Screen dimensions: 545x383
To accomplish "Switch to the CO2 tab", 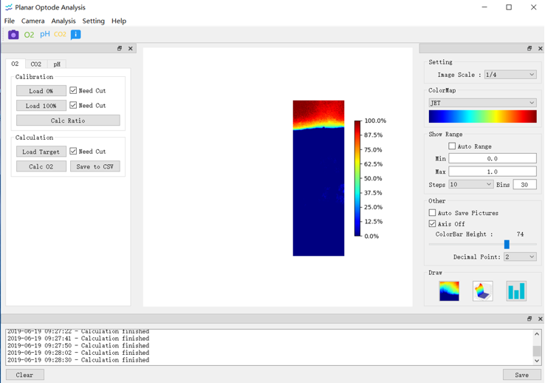I will (x=35, y=64).
